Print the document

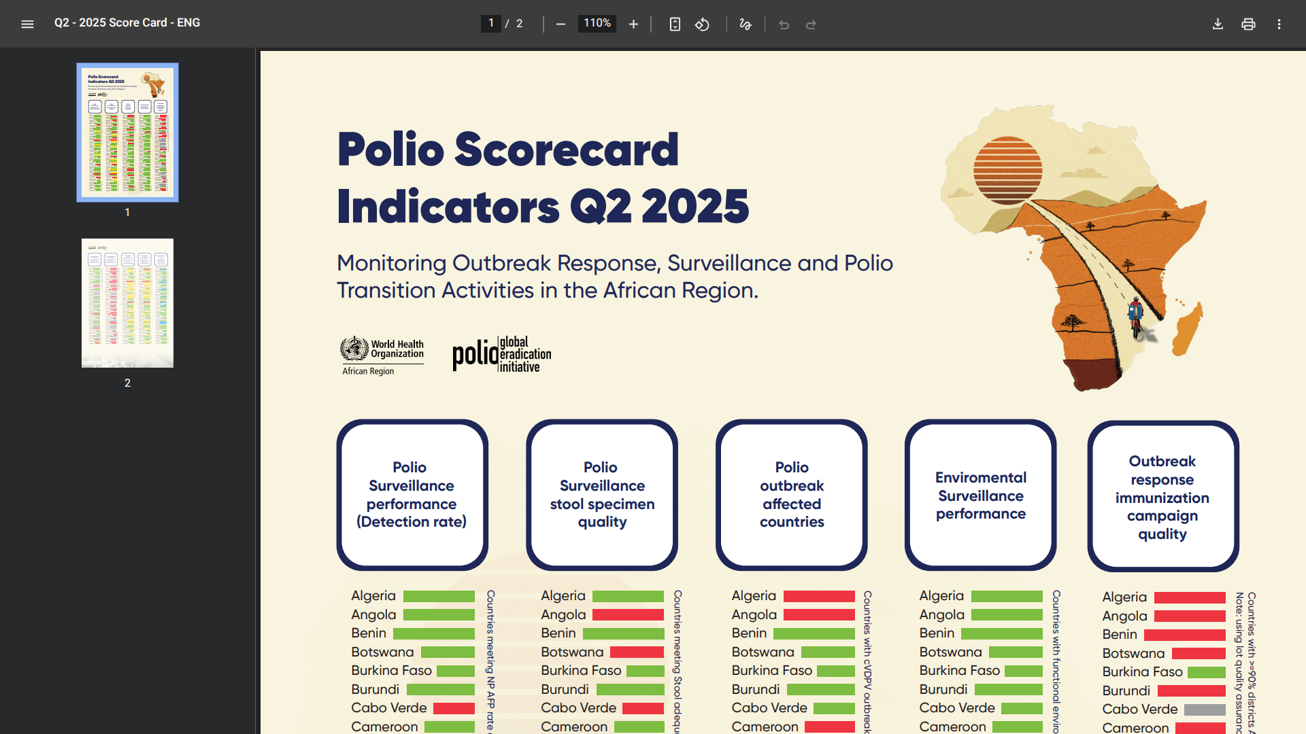click(1248, 24)
